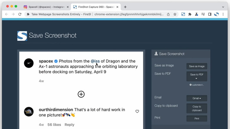This screenshot has width=230, height=129.
Task: Expand the tab search chevron in the tab strip
Action: click(x=223, y=7)
